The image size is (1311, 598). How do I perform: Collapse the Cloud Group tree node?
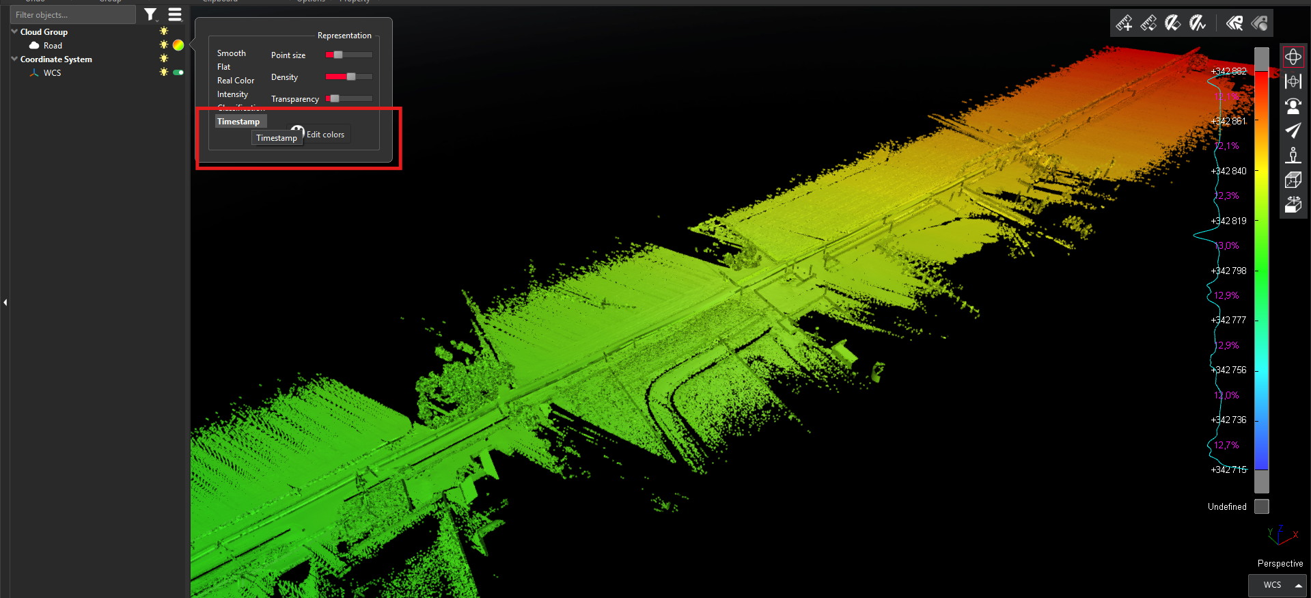14,31
